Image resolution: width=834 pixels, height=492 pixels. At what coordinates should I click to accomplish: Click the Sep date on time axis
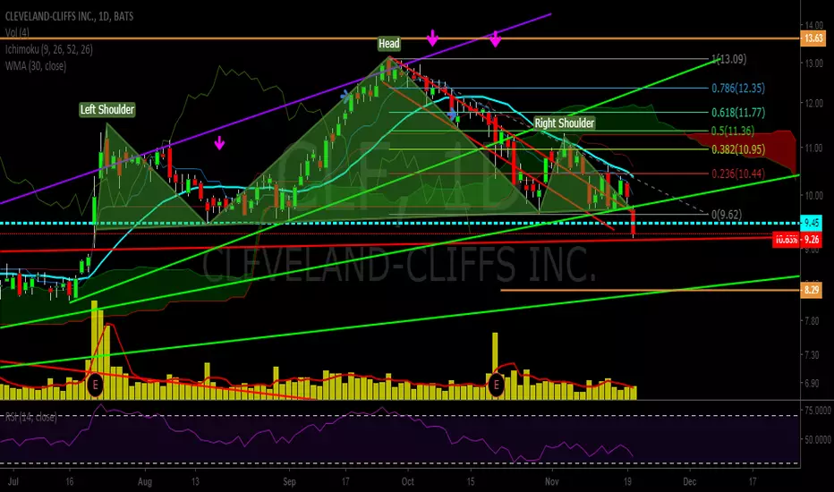coord(289,482)
